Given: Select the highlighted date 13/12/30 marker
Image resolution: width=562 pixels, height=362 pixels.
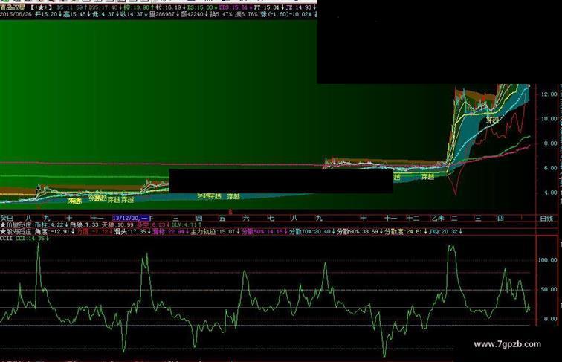Looking at the screenshot, I should 131,218.
